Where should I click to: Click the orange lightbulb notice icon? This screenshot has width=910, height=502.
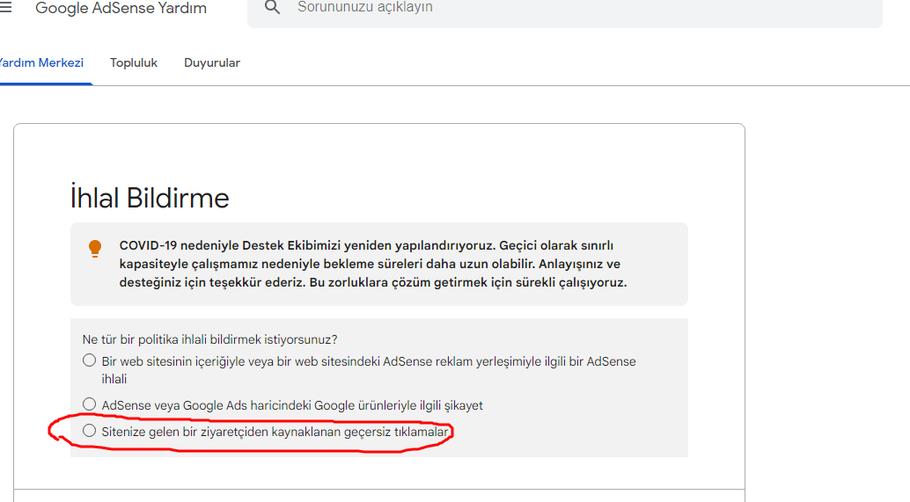tap(95, 249)
